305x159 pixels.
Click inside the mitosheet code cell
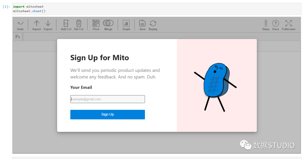(156, 9)
